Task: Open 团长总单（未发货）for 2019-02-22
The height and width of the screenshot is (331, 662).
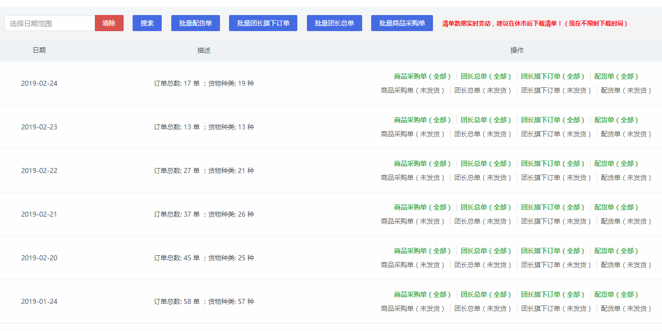Action: pos(483,178)
